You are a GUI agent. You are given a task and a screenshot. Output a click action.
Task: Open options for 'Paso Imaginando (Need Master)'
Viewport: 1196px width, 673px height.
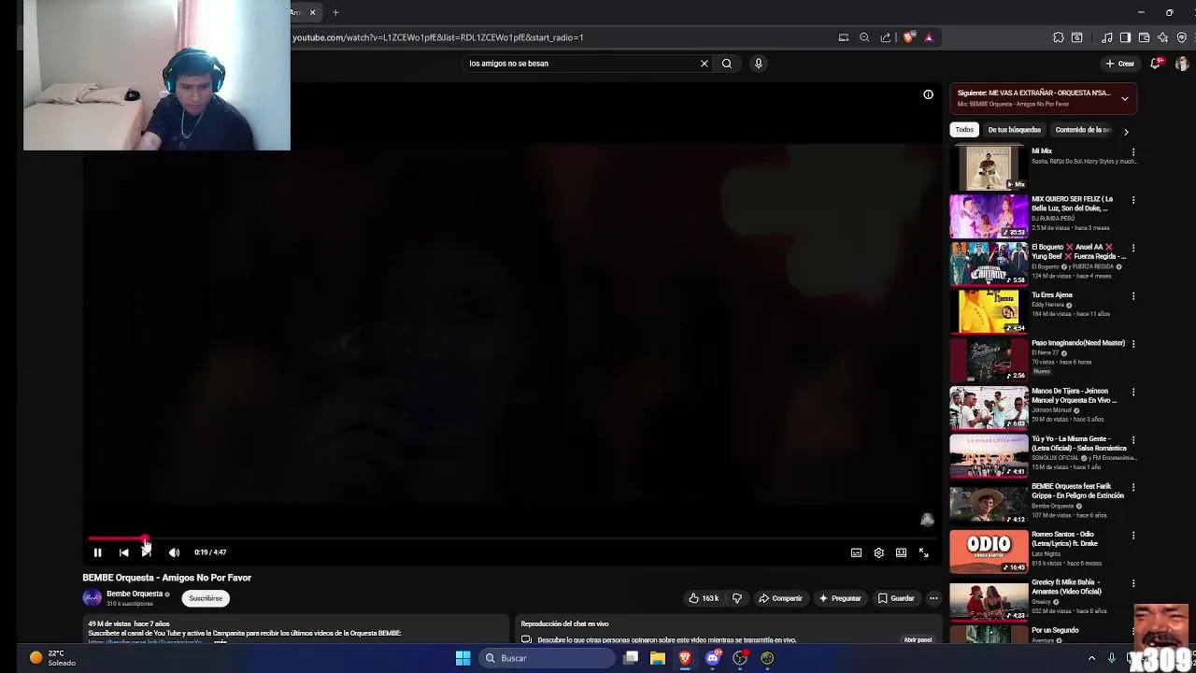[1133, 344]
